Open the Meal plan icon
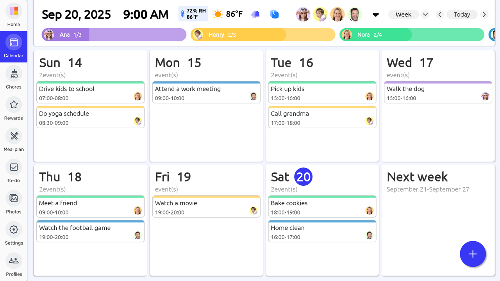 click(x=14, y=136)
